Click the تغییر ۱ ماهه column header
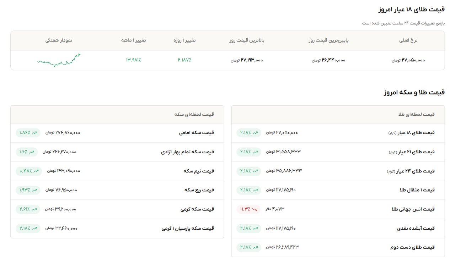 pos(133,40)
